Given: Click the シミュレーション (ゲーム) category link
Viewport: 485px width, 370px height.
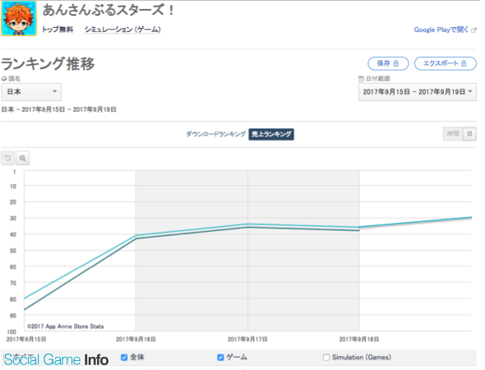Looking at the screenshot, I should (122, 30).
